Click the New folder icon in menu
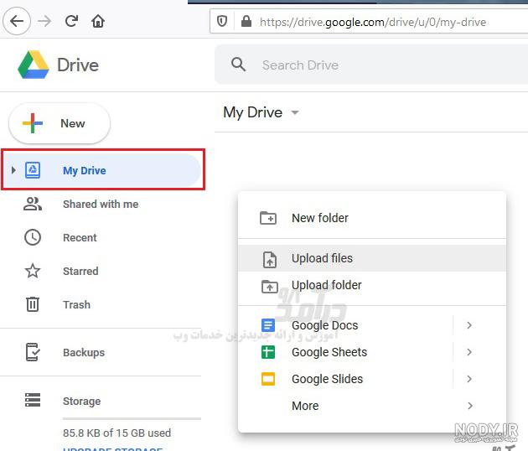 [268, 218]
